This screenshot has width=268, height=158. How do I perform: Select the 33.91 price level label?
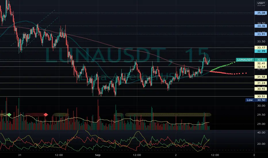[x=261, y=34]
